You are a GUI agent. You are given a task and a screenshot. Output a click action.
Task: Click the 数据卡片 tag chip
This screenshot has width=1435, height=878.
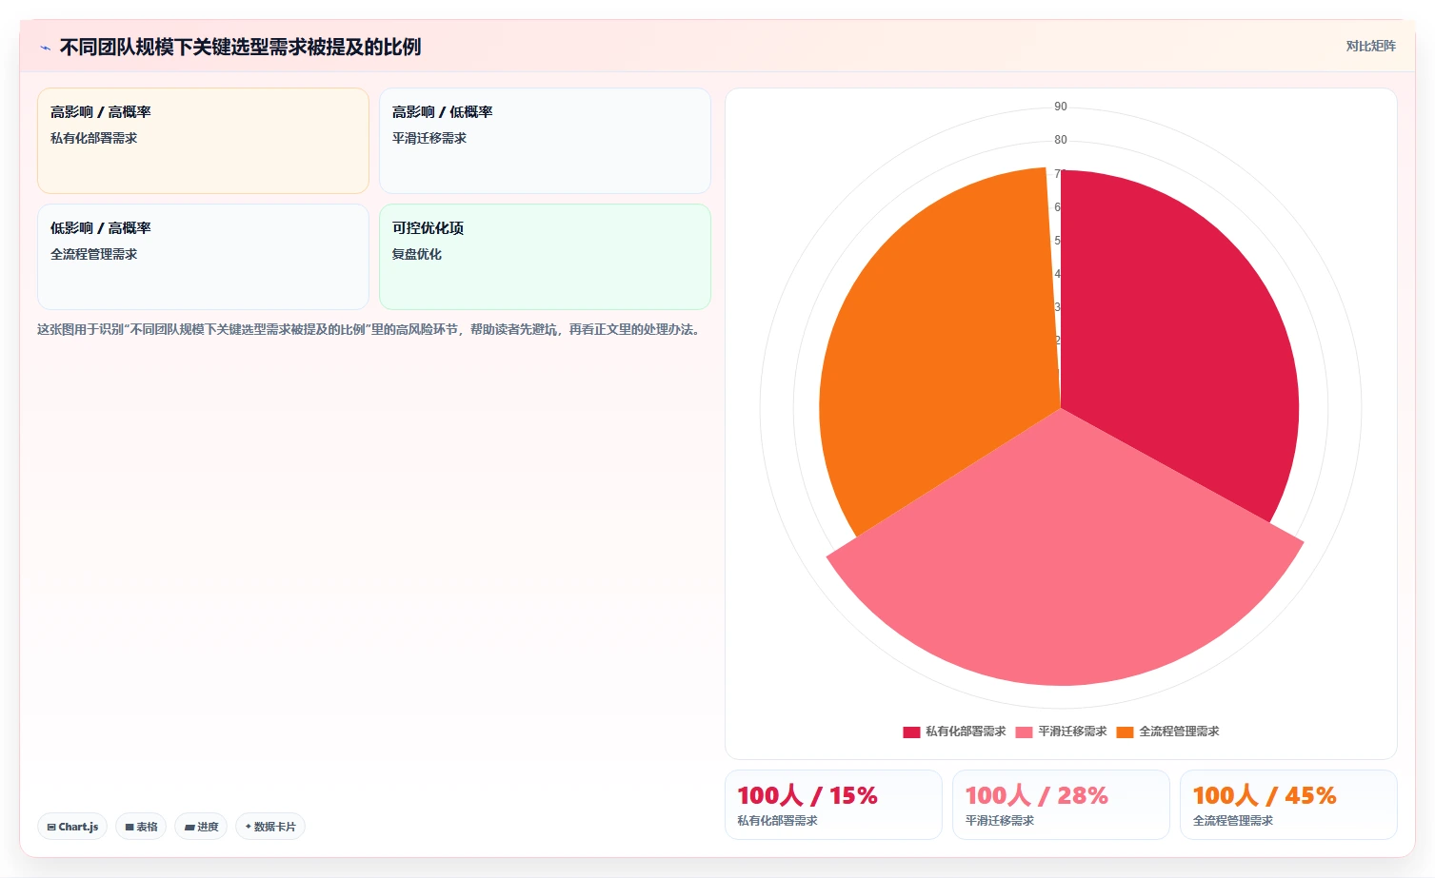(x=270, y=827)
